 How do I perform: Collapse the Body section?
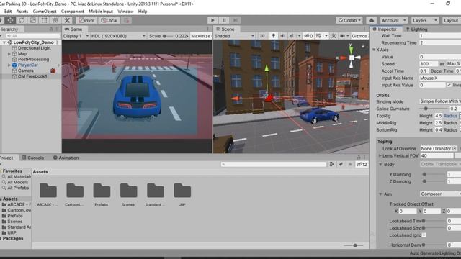coord(380,165)
